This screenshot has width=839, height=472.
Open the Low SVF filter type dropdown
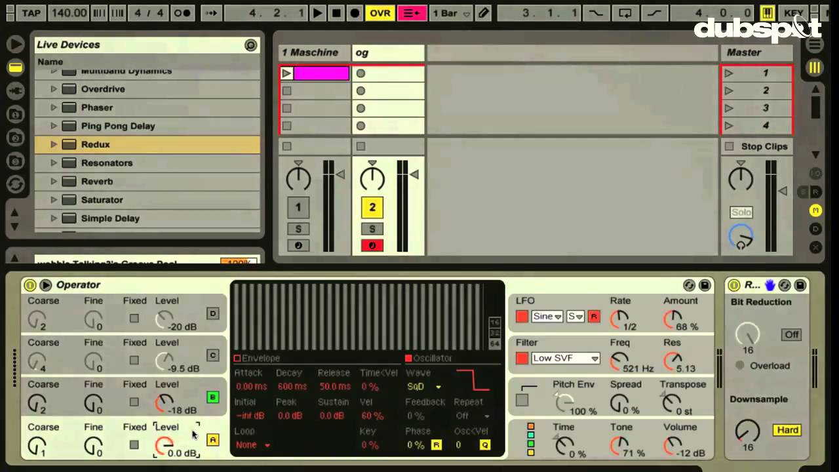point(566,359)
